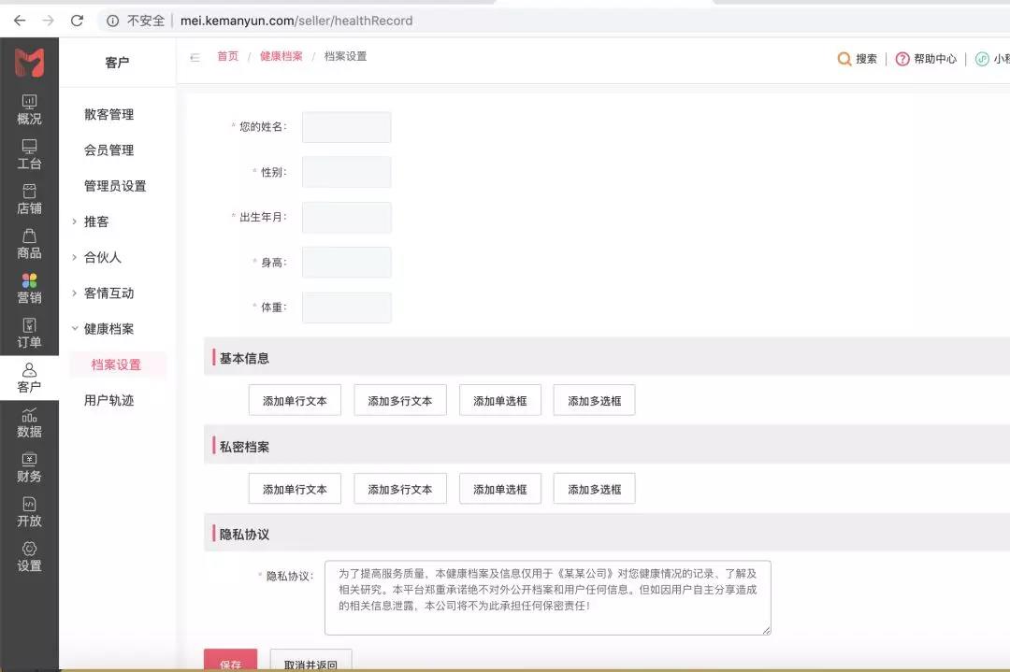The height and width of the screenshot is (672, 1010).
Task: Open 散客管理 menu item
Action: pos(108,115)
